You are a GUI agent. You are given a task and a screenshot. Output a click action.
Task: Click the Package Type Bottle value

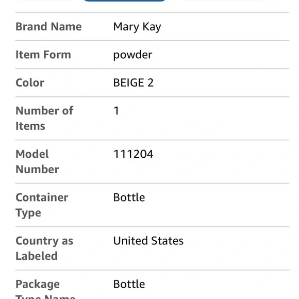[129, 284]
